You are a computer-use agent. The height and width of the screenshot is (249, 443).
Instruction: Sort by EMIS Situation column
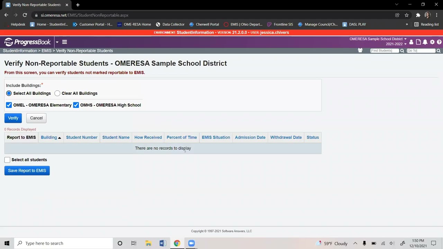click(216, 137)
